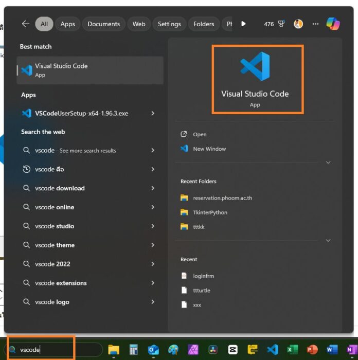Open Visual Studio Code best match result
The image size is (358, 360).
90,70
